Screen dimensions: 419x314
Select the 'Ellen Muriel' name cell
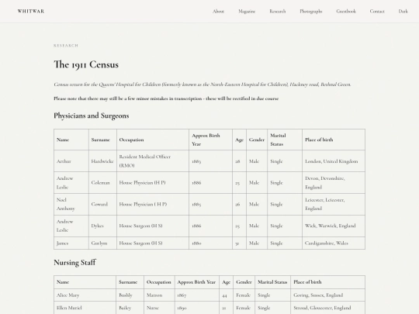click(x=85, y=308)
